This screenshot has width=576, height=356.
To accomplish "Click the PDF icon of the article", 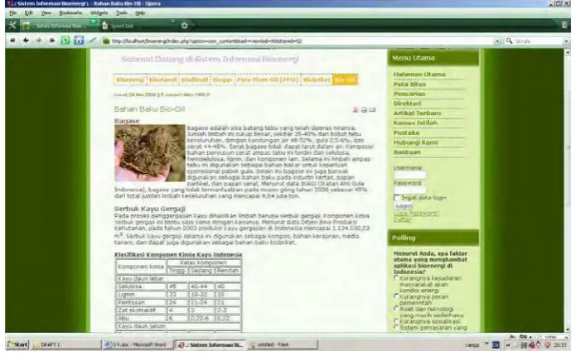I will (x=356, y=109).
